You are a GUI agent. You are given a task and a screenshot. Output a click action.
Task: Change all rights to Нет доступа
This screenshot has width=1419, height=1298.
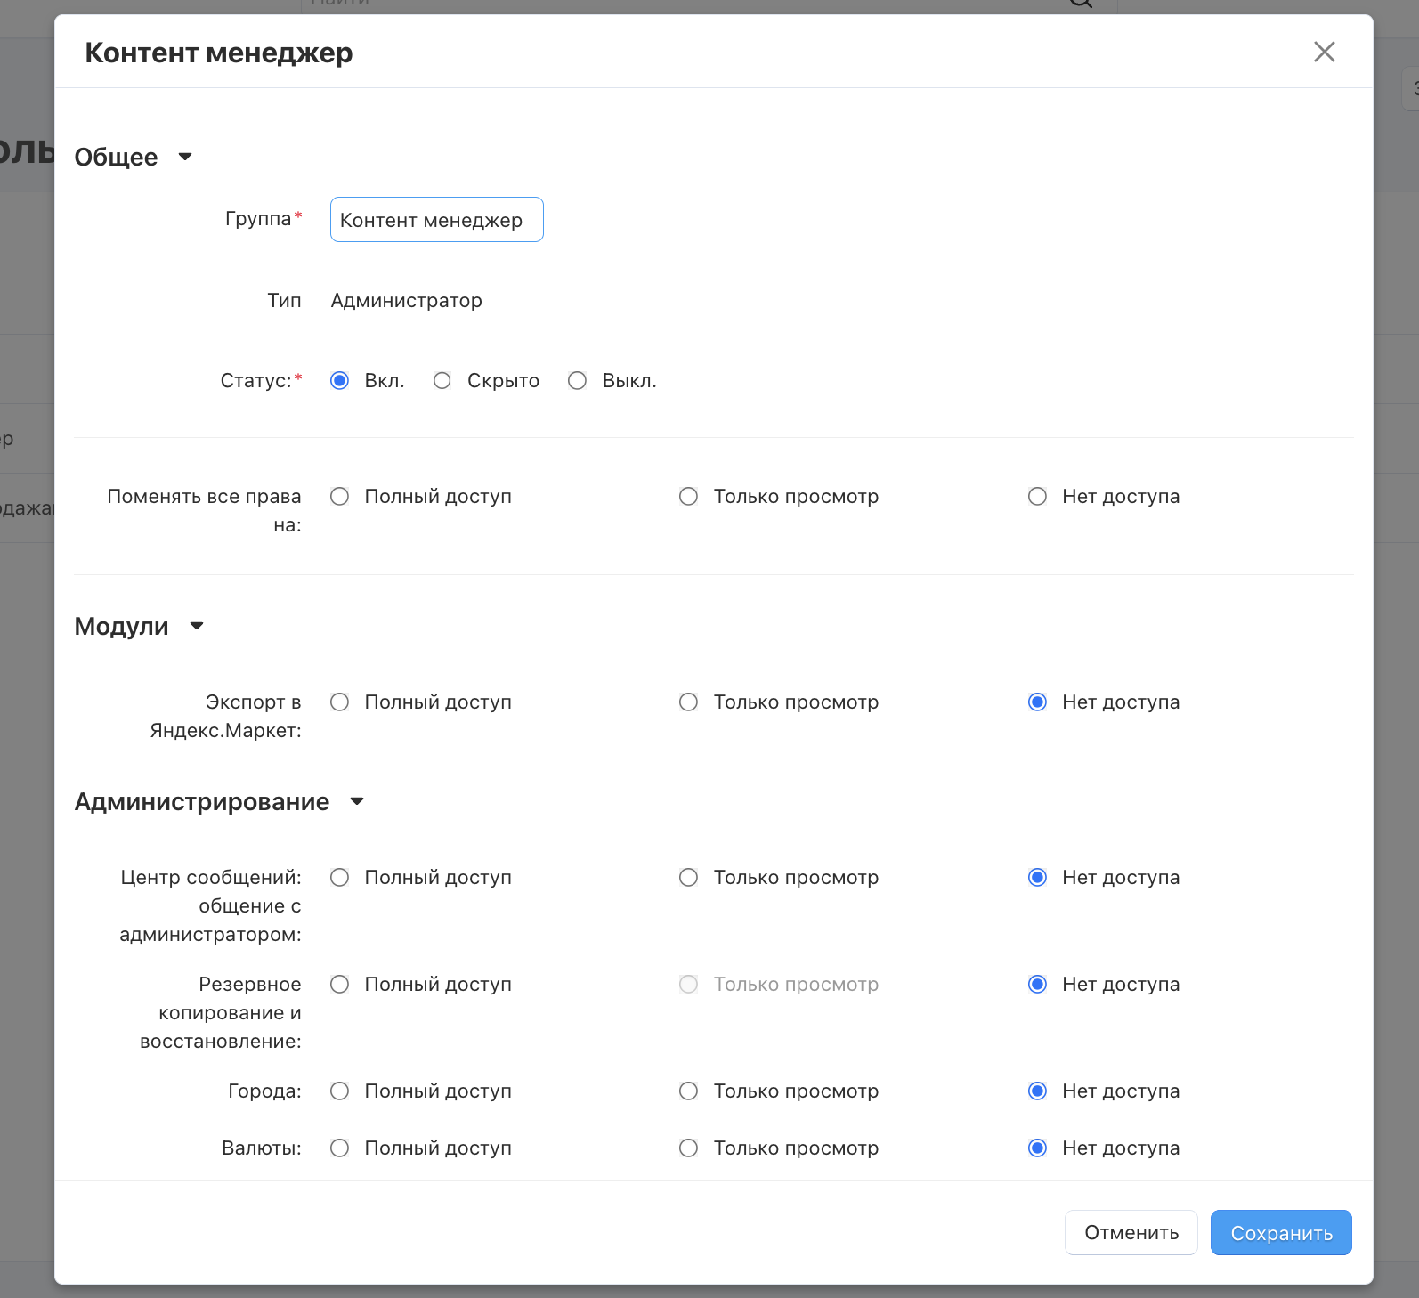[x=1038, y=497]
